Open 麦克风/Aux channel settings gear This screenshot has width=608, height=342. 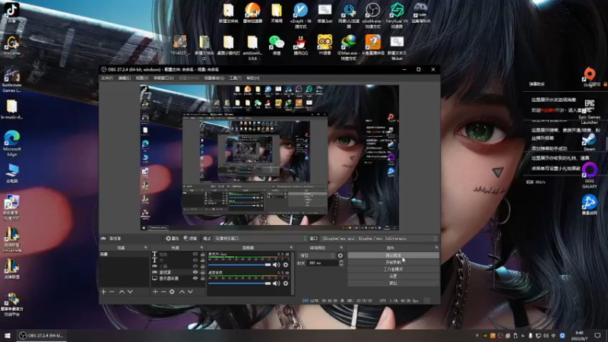(286, 264)
